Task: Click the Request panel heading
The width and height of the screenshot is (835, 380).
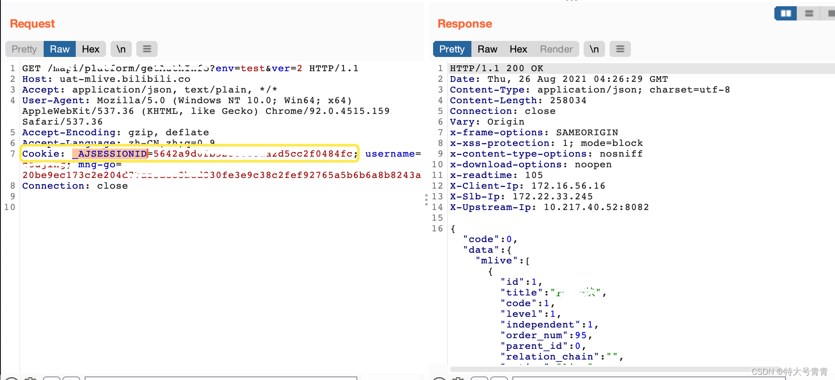Action: point(32,24)
